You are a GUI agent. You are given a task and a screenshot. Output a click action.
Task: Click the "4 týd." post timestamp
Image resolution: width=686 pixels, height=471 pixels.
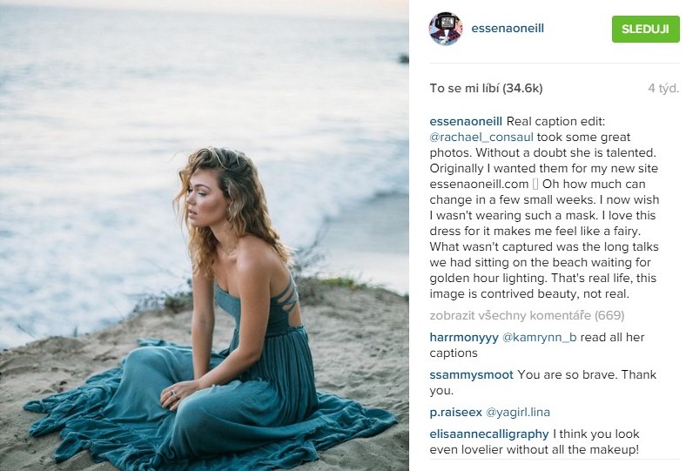[662, 88]
